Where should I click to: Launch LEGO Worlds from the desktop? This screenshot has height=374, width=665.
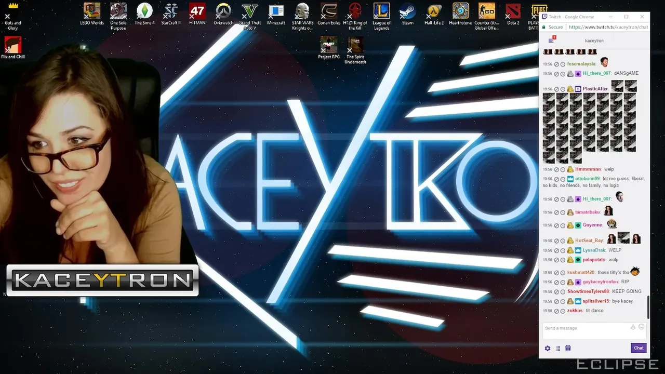[92, 15]
